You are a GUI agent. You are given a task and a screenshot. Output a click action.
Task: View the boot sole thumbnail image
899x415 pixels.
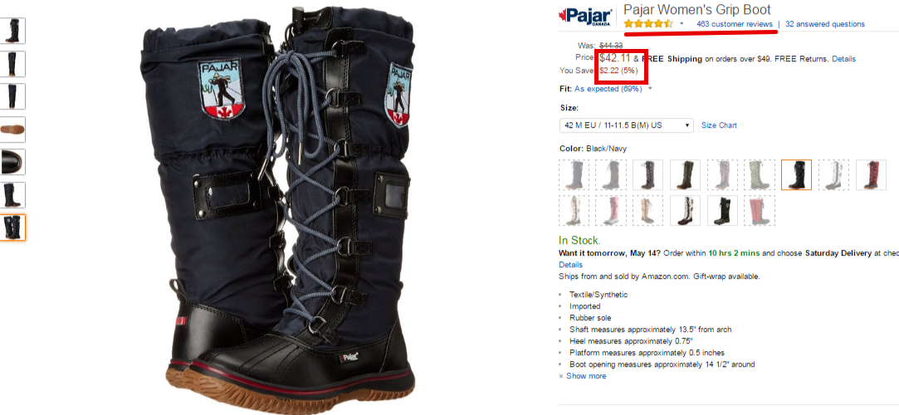[x=12, y=129]
